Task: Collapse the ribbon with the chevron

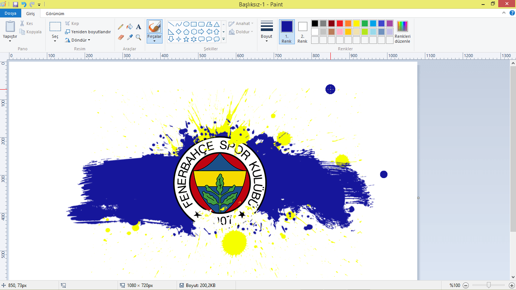Action: [504, 13]
